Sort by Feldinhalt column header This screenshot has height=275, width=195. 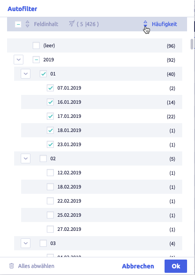click(46, 24)
